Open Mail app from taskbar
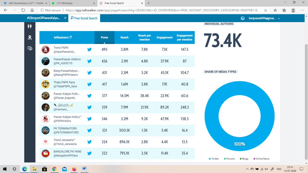308x173 pixels. pos(64,169)
